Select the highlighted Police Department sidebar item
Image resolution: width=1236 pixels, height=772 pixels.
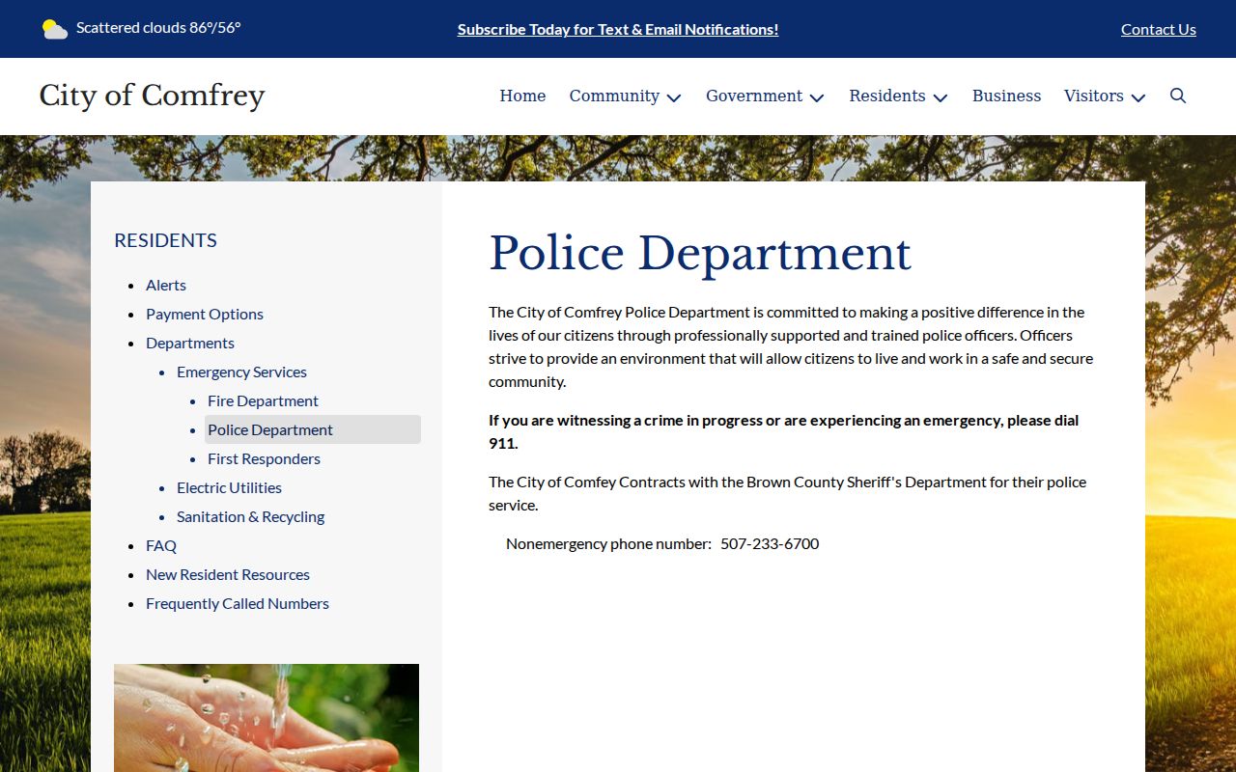[313, 429]
